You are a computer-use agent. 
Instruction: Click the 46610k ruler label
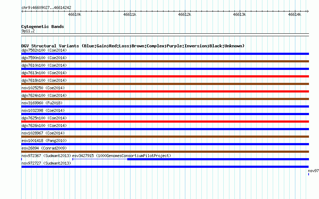coord(75,14)
